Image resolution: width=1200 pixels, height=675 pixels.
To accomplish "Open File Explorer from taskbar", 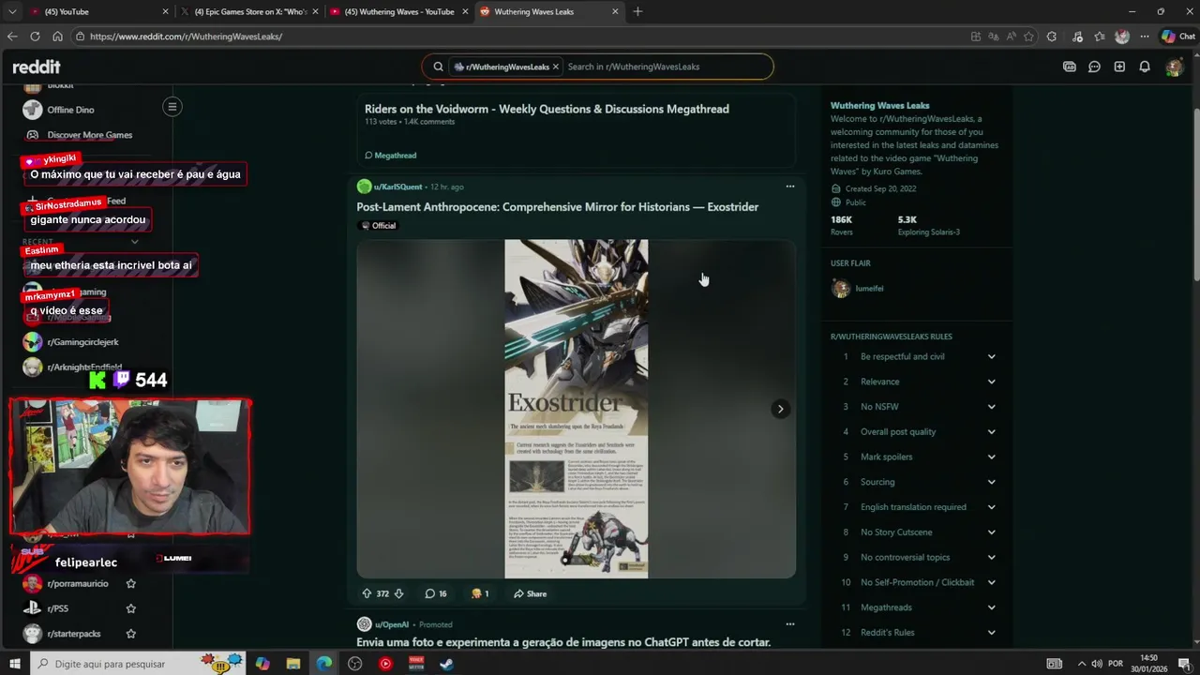I will tap(293, 664).
